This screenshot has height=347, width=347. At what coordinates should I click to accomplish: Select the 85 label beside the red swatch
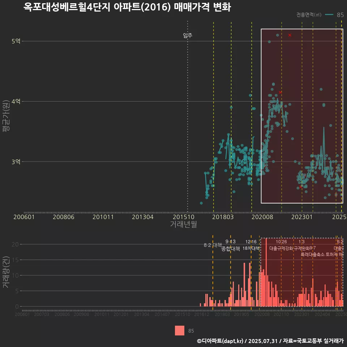(191, 331)
